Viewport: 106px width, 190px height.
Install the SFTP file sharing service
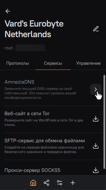[96, 146]
